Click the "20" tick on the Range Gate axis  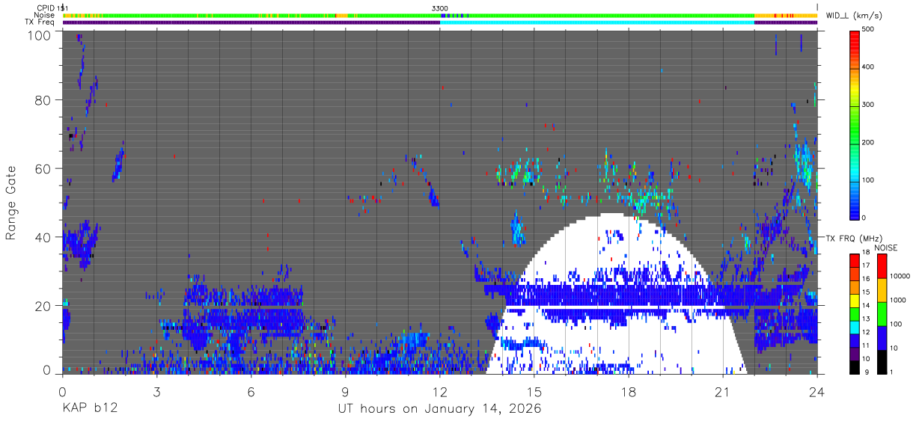click(x=44, y=306)
